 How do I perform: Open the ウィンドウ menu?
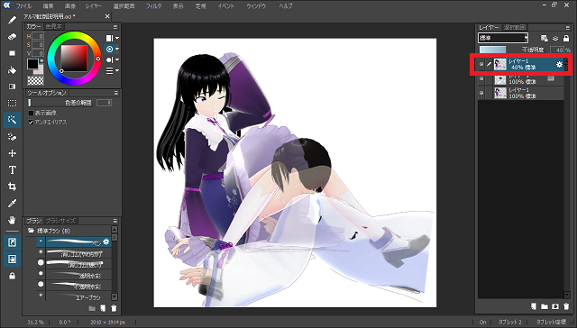(x=256, y=6)
